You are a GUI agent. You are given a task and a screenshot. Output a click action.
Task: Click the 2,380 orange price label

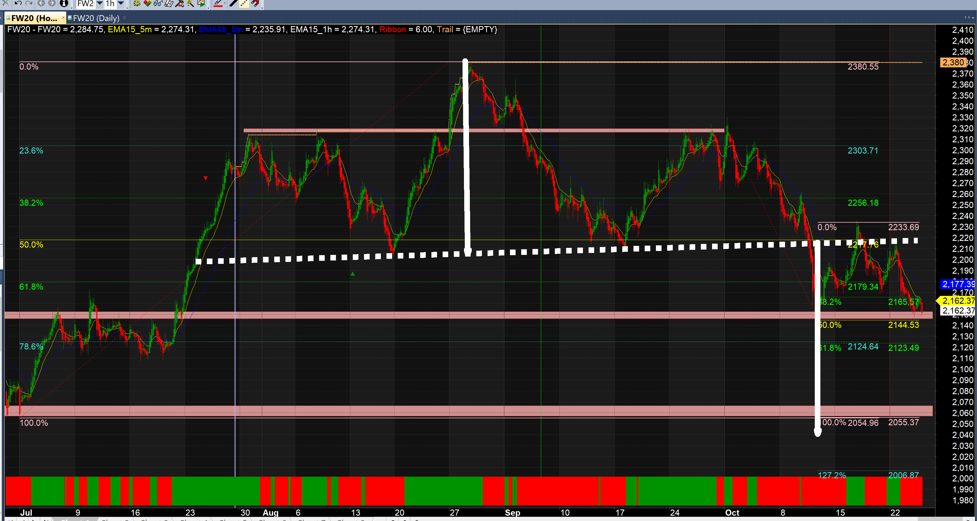[x=953, y=62]
